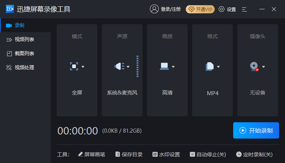Click the 声源 card header
The height and width of the screenshot is (163, 285).
pos(122,36)
